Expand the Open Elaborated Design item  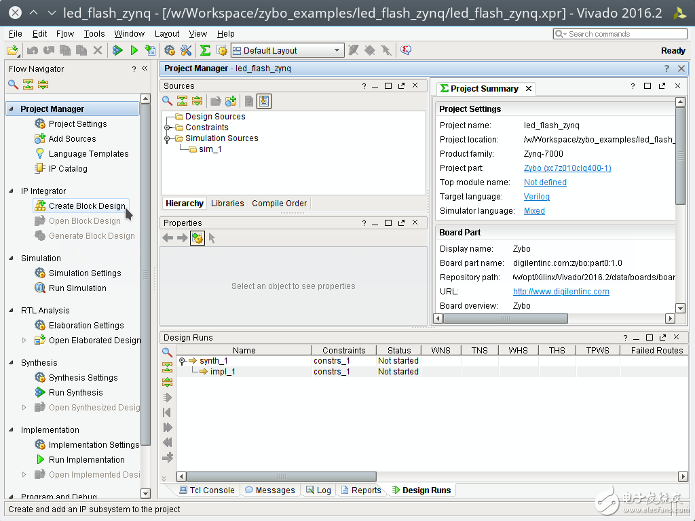24,341
